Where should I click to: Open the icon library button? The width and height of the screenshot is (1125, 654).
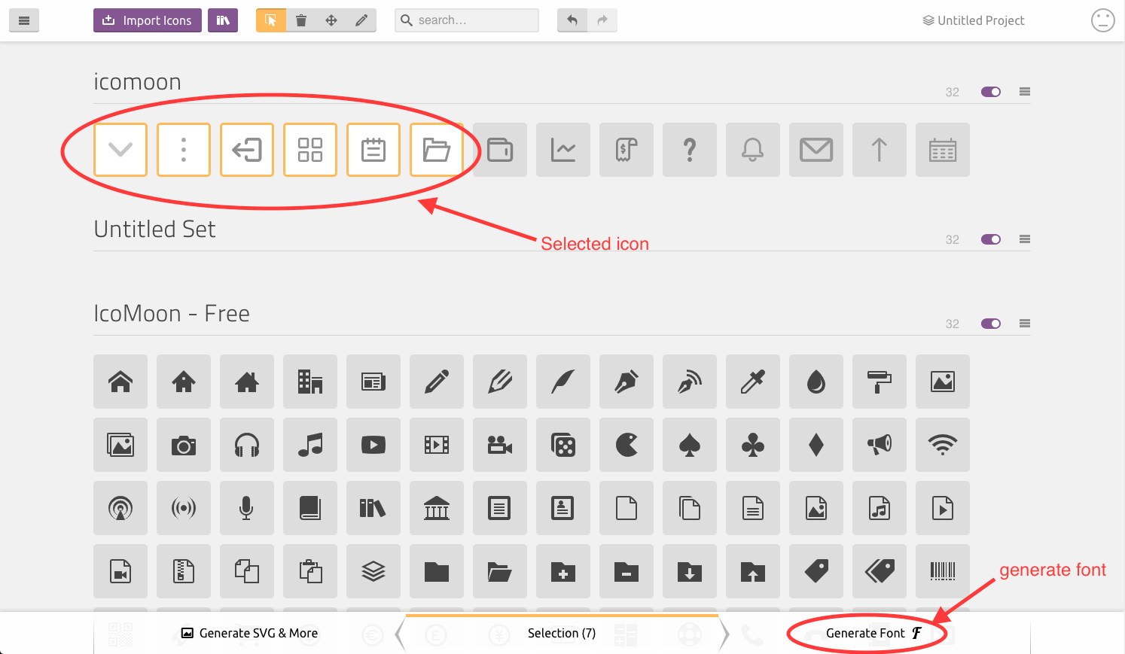pos(223,20)
